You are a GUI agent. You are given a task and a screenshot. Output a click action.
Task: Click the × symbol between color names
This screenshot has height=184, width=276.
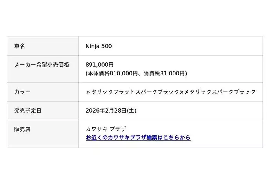[x=182, y=92]
